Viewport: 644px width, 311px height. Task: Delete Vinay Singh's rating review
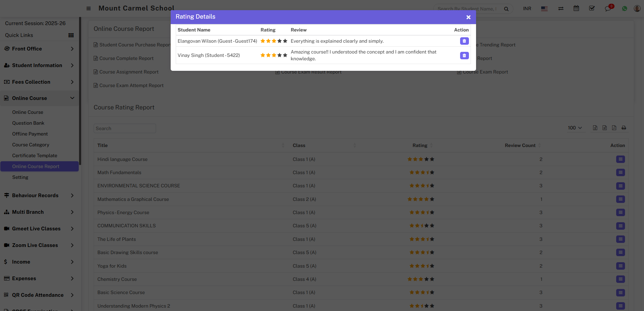(464, 56)
